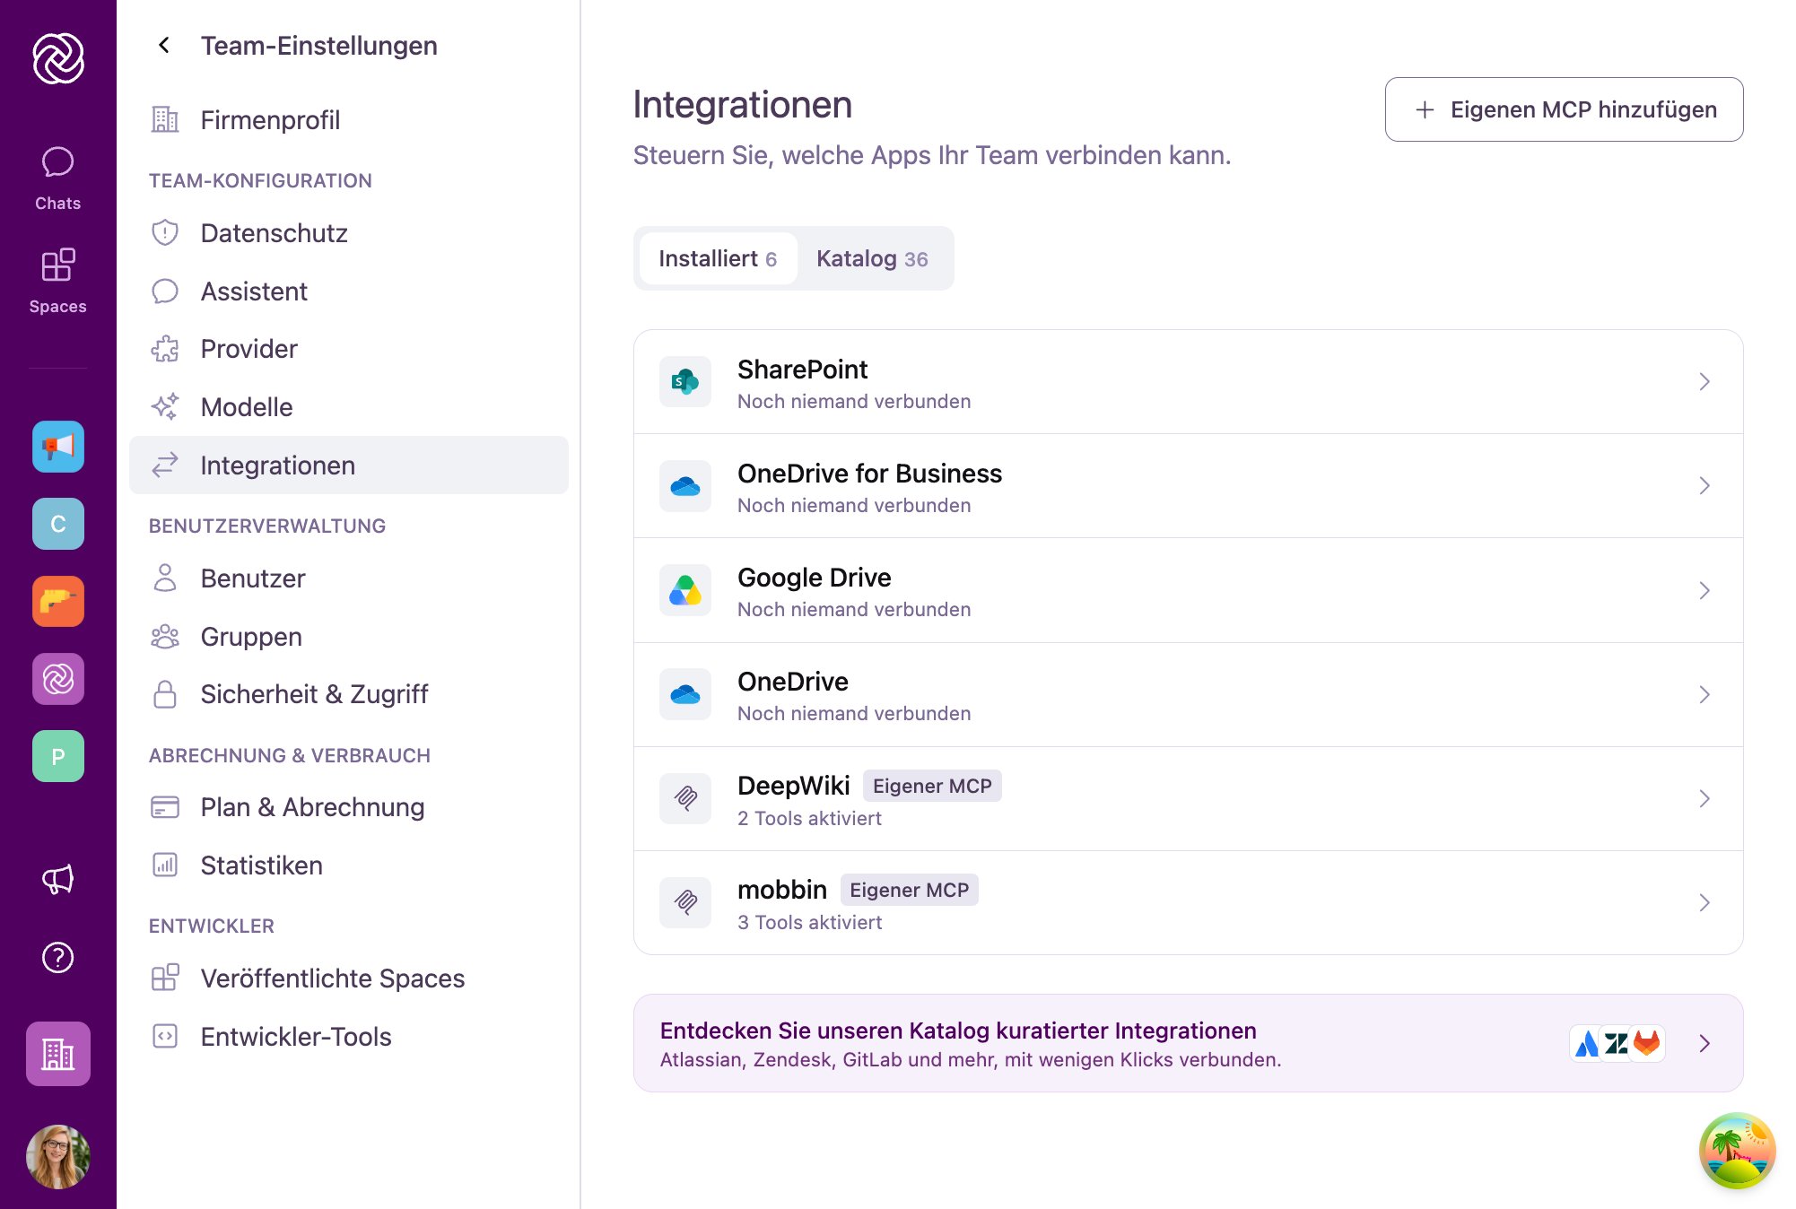Go to Plan & Abrechnung

349,806
